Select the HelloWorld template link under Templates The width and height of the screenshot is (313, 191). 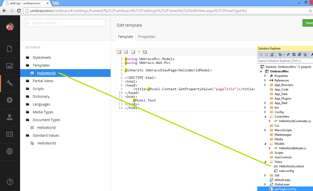(46, 73)
